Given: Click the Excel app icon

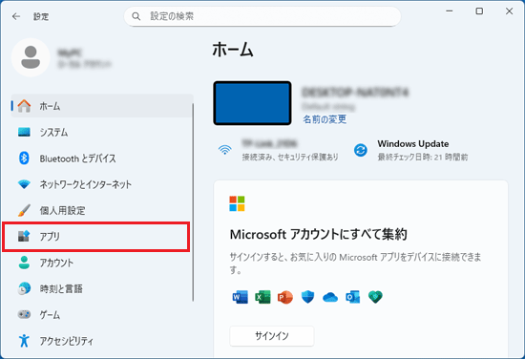Looking at the screenshot, I should click(x=262, y=297).
